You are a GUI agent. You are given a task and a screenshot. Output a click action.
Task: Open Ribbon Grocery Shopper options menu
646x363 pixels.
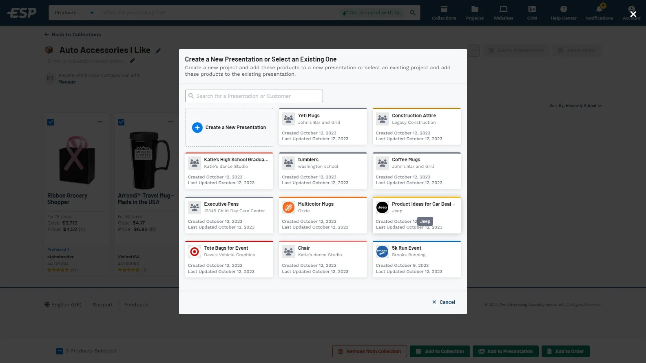pos(100,122)
